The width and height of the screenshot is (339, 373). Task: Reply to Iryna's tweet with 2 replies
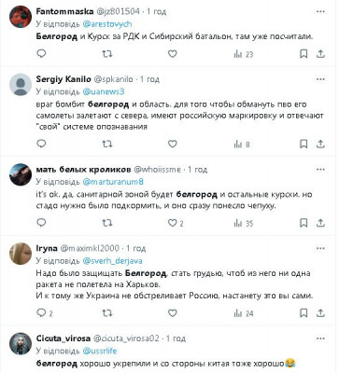pos(45,313)
